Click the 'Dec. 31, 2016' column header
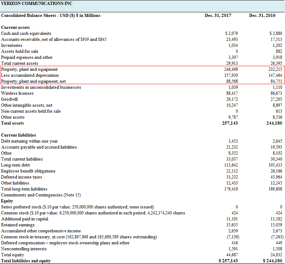 click(x=262, y=15)
